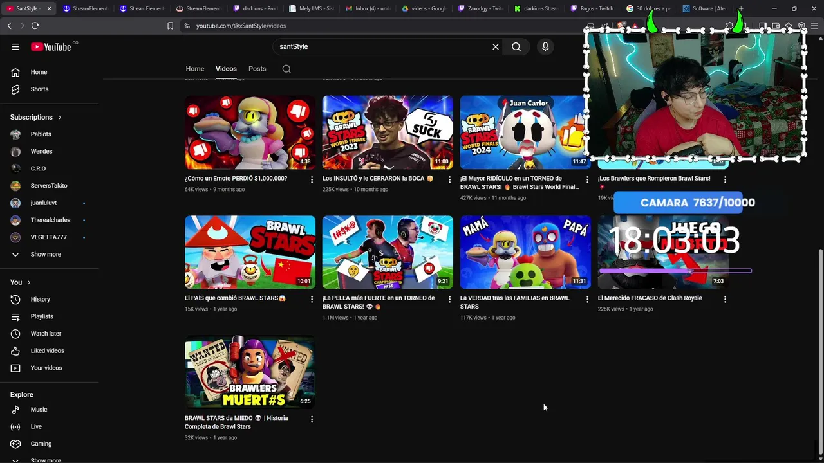Open more options for 'El Merecido FRACASO' video
824x463 pixels.
(725, 299)
